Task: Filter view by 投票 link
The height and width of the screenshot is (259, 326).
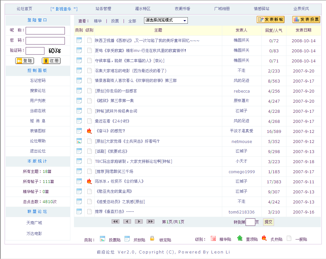Action: (x=115, y=21)
